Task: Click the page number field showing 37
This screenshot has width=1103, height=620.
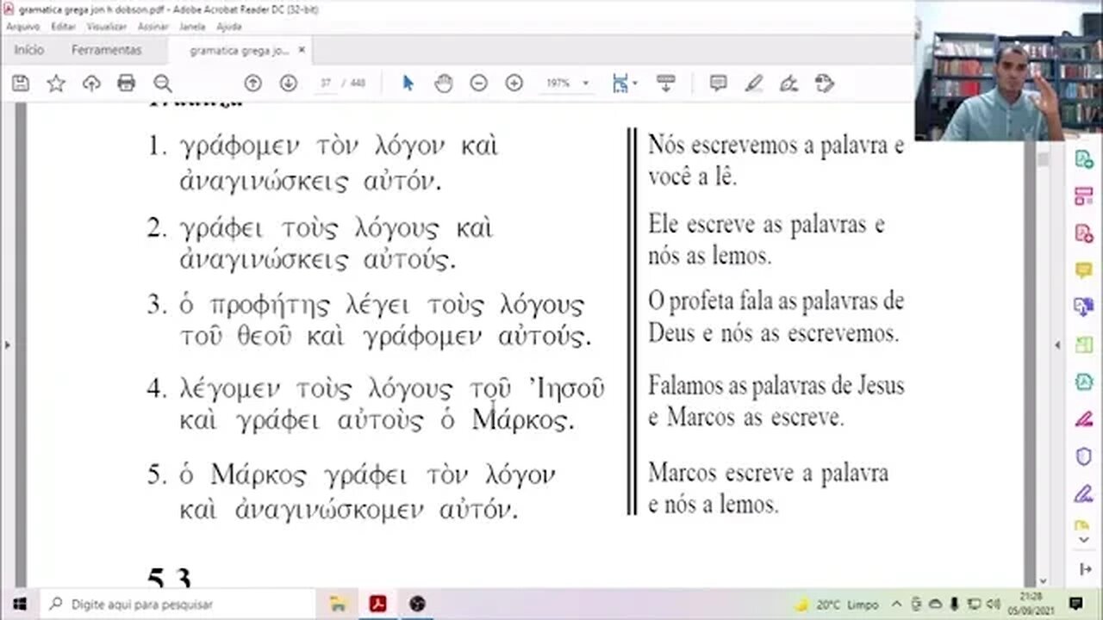Action: (x=326, y=84)
